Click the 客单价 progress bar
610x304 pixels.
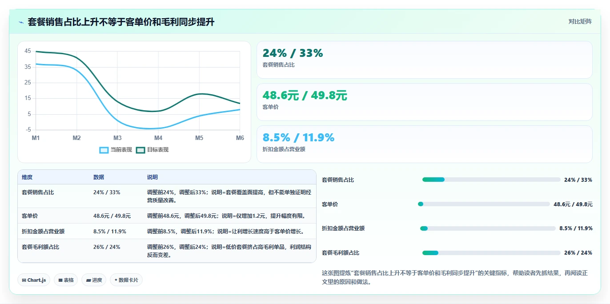484,204
